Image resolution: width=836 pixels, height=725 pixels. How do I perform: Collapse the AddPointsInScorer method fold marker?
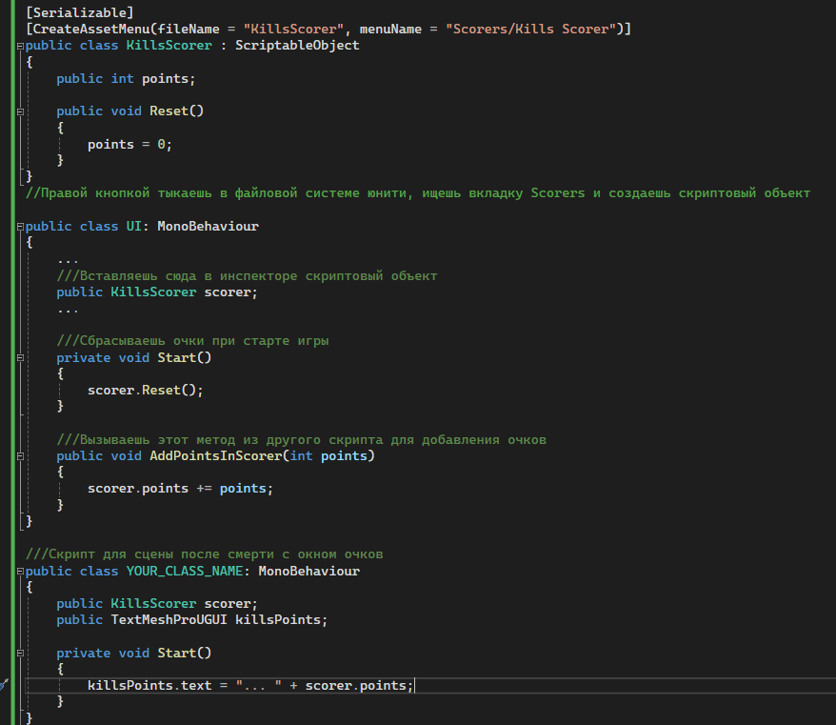click(x=20, y=456)
